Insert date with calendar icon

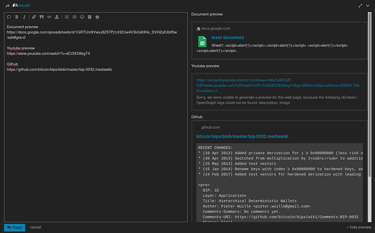coord(90,17)
